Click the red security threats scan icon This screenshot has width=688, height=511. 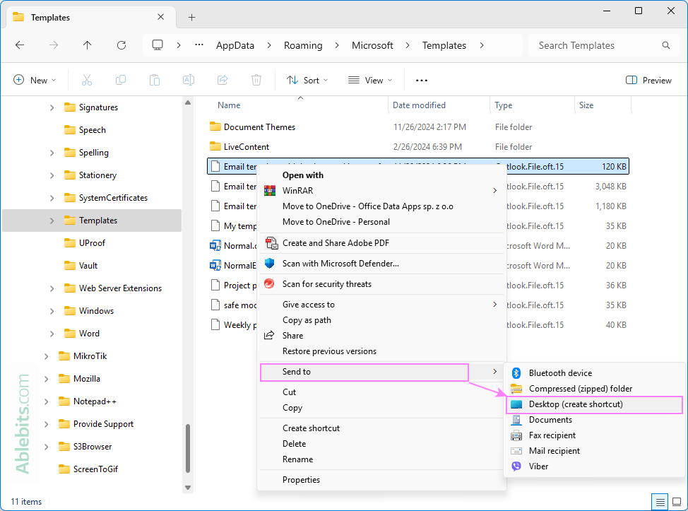[x=269, y=284]
